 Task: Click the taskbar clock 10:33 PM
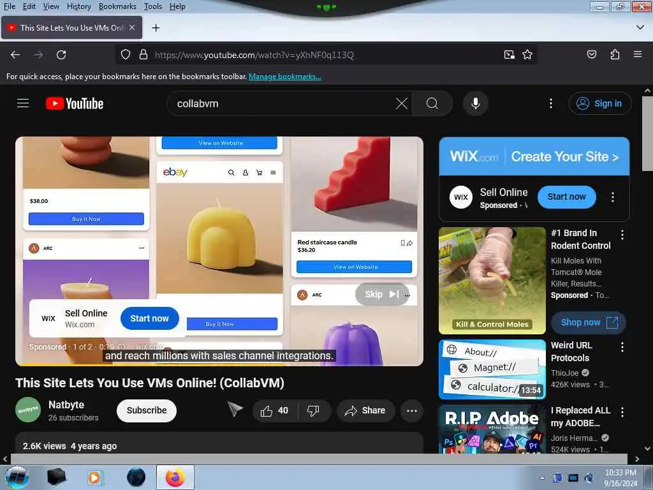pos(620,478)
